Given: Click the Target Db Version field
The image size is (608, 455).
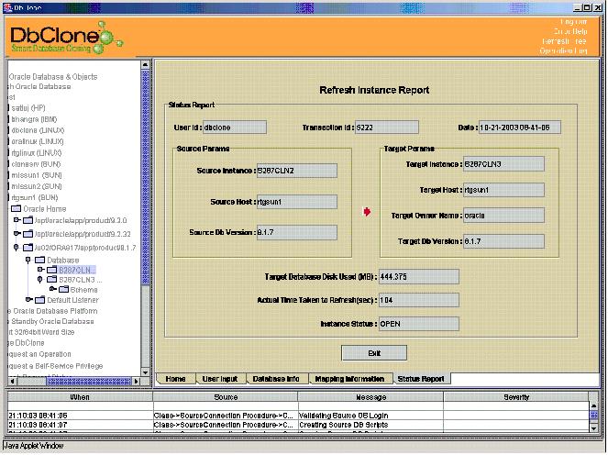Looking at the screenshot, I should [503, 241].
